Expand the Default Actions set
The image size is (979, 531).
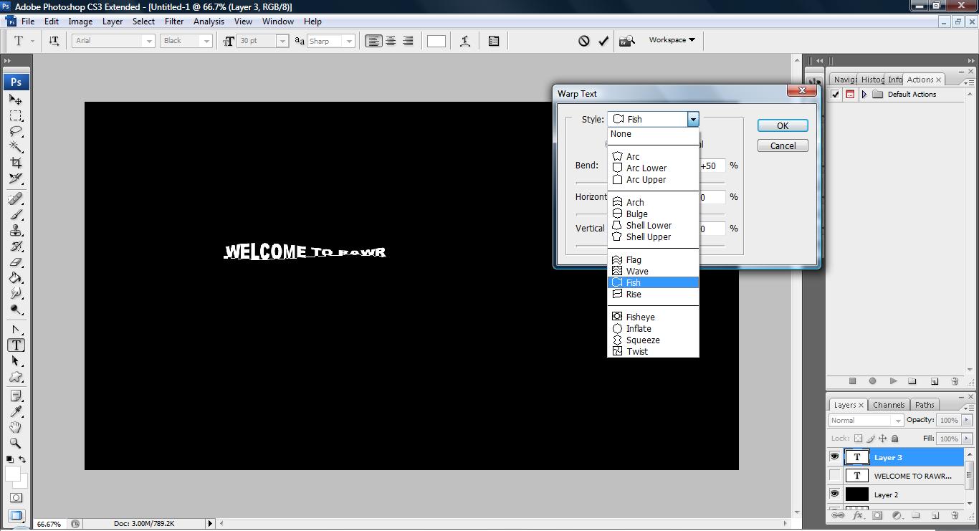[x=864, y=94]
